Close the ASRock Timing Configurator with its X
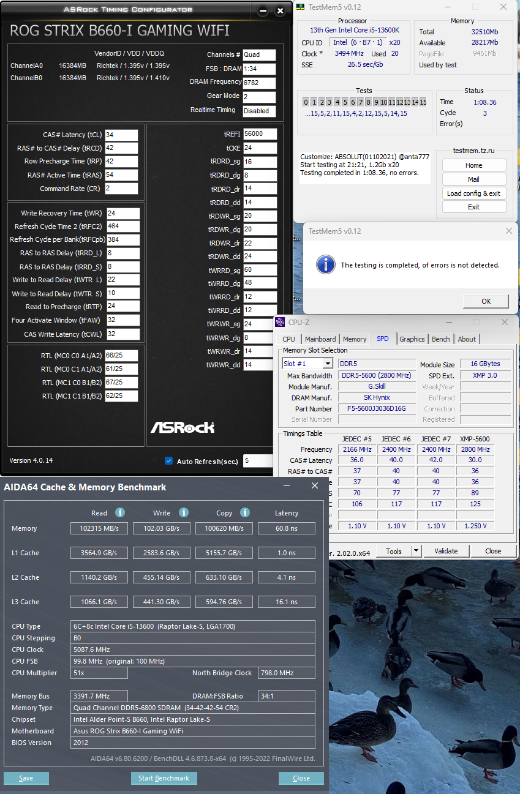The image size is (520, 794). pyautogui.click(x=281, y=11)
